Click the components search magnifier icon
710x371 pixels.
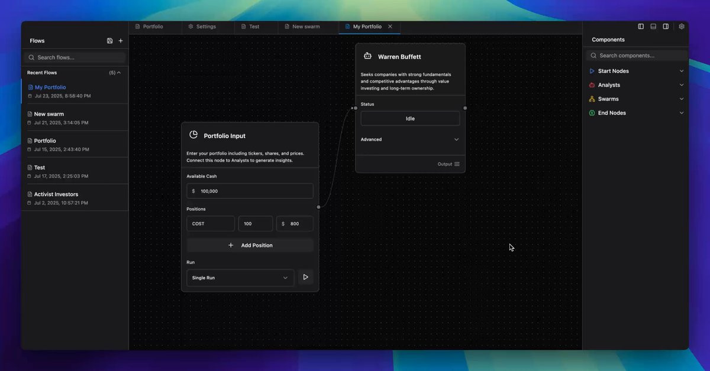coord(593,56)
